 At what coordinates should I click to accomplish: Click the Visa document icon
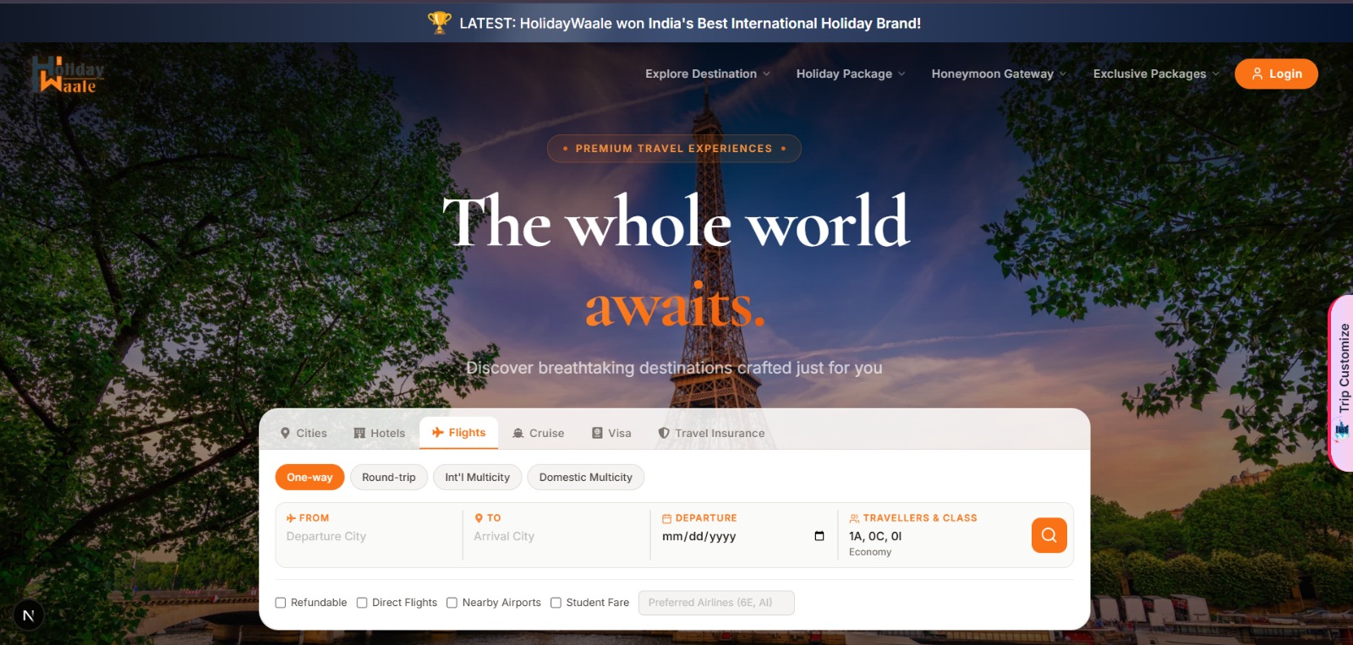click(x=597, y=433)
